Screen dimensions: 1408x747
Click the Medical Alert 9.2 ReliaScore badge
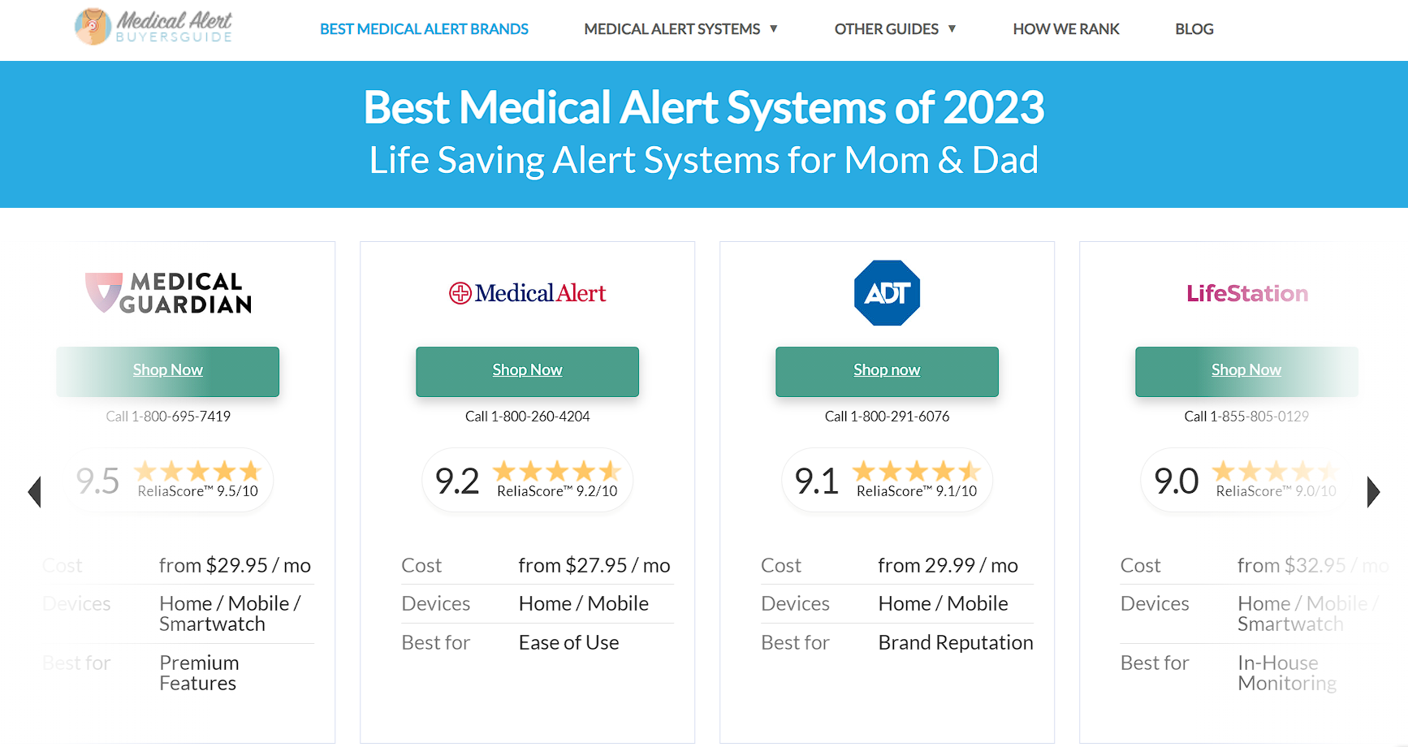[528, 480]
